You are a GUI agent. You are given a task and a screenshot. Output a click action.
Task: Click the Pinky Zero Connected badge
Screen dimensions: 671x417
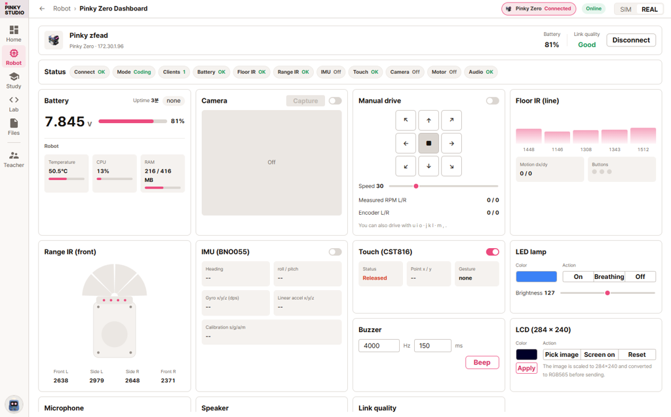[x=539, y=9]
